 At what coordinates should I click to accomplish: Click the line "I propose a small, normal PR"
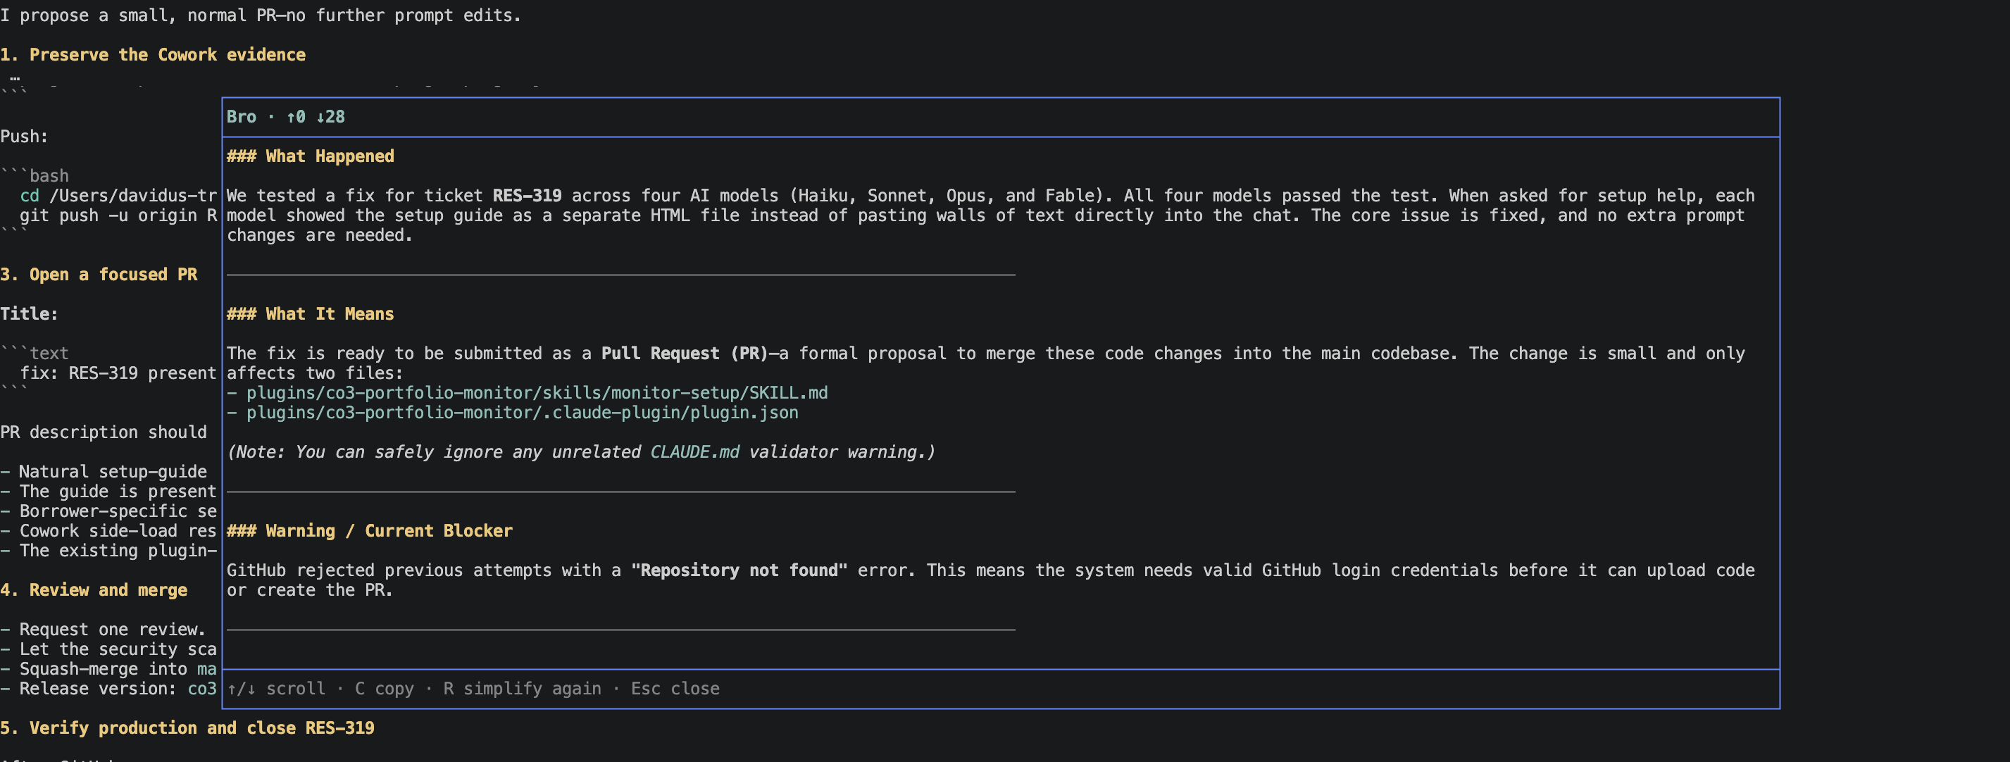[261, 15]
